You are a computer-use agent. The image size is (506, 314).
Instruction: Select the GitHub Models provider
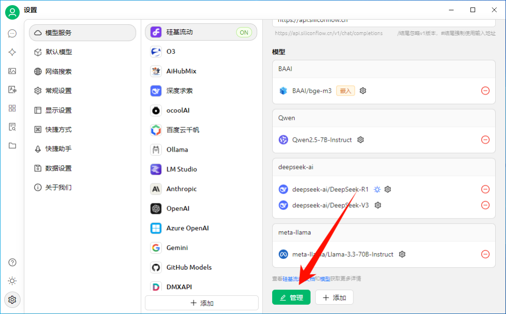tap(201, 268)
